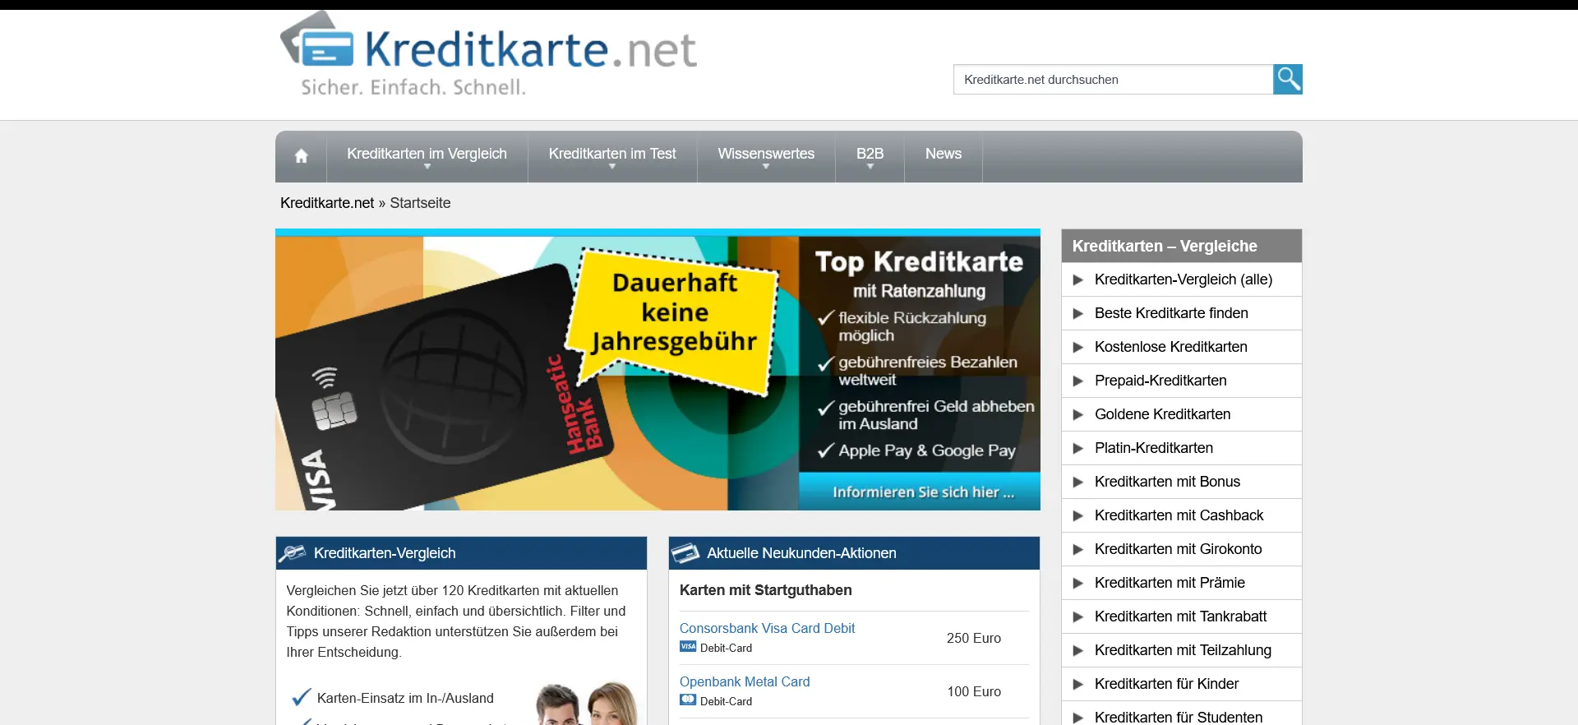Click the arrow icon beside Kostenlose Kreditkarten
Viewport: 1578px width, 725px height.
tap(1078, 347)
